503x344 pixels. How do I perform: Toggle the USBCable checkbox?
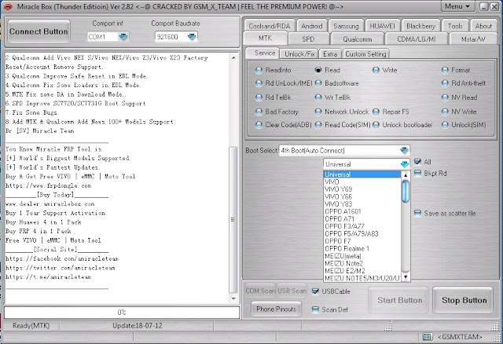[315, 291]
